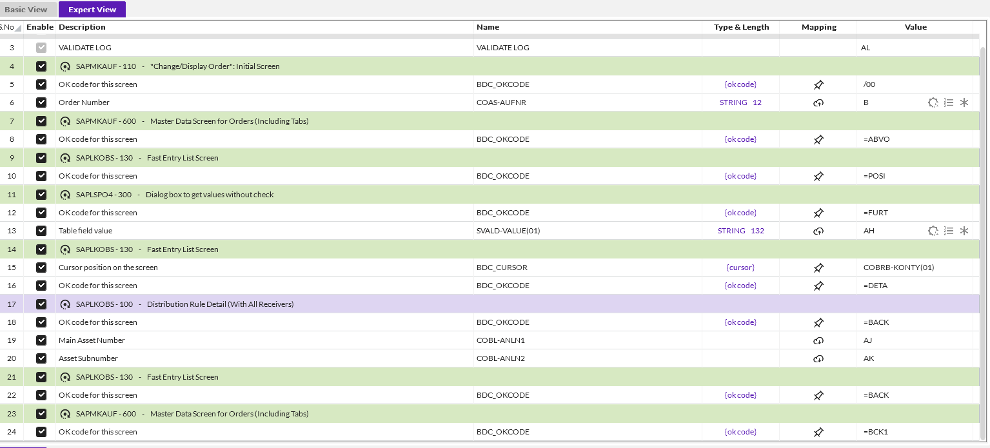Click the screen icon beside SAPLSPO4 - 300

tap(65, 195)
